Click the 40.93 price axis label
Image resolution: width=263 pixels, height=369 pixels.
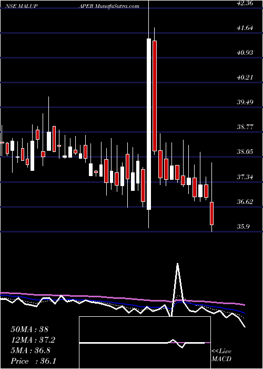pos(245,53)
